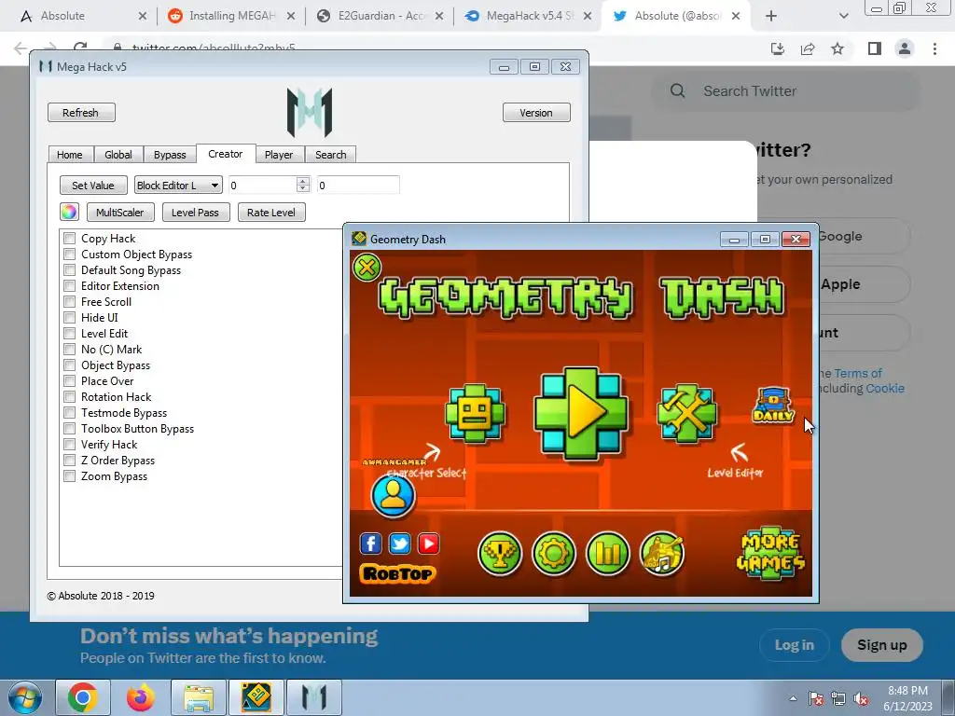Switch to the Search tab
955x716 pixels.
[331, 155]
